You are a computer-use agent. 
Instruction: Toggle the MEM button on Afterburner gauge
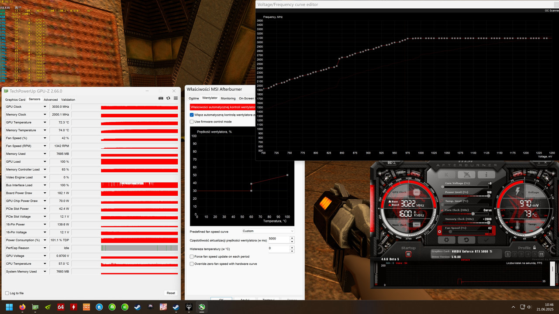coord(417,225)
